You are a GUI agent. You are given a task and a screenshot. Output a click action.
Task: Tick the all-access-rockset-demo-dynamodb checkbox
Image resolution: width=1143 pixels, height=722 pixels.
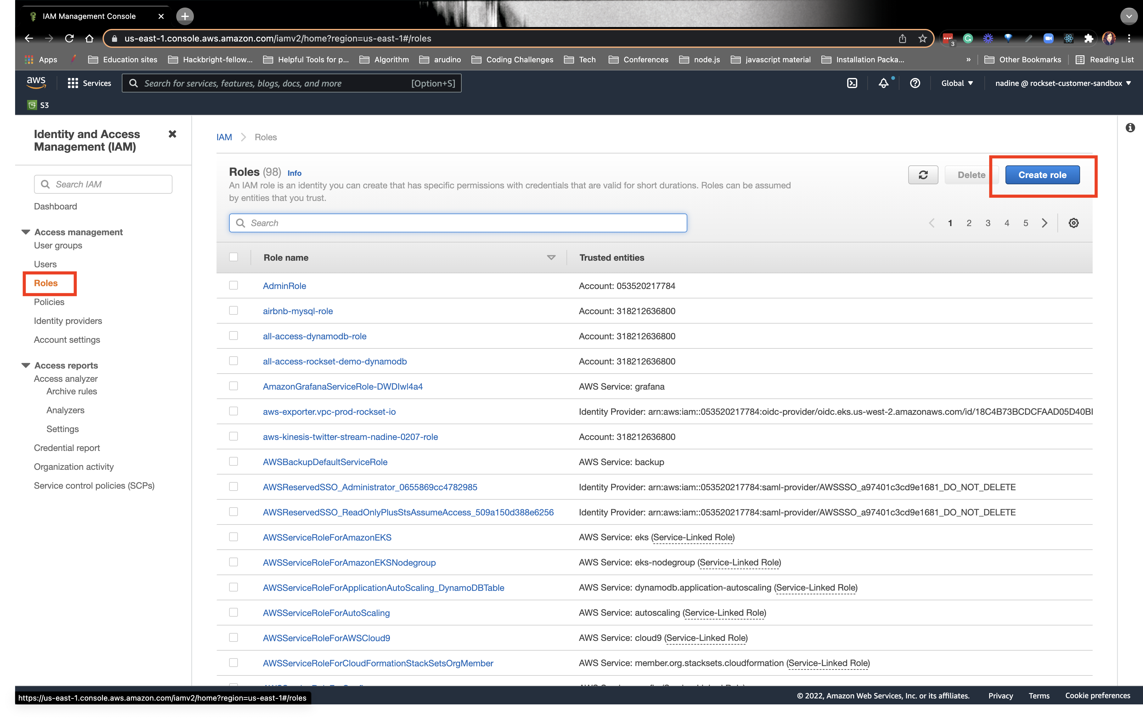tap(233, 360)
